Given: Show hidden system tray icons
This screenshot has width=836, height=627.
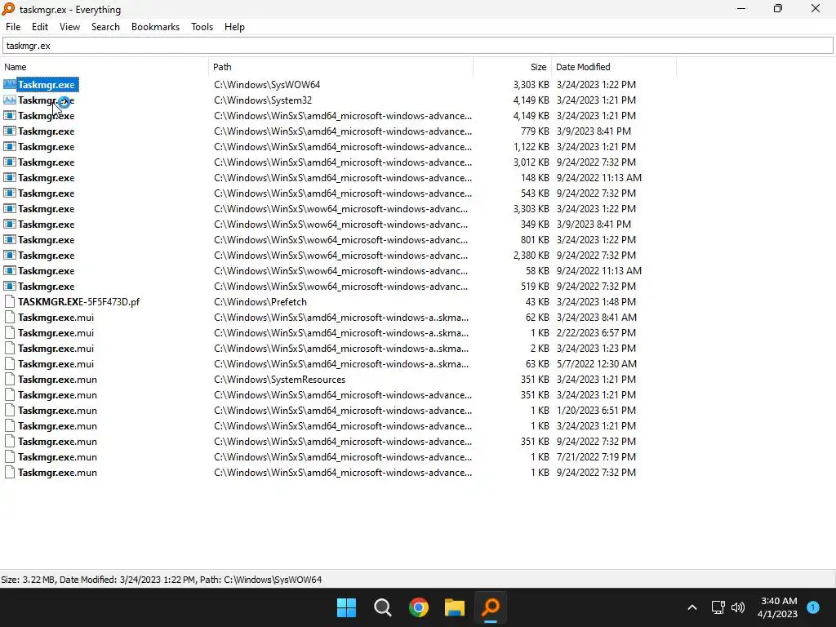Looking at the screenshot, I should point(692,607).
